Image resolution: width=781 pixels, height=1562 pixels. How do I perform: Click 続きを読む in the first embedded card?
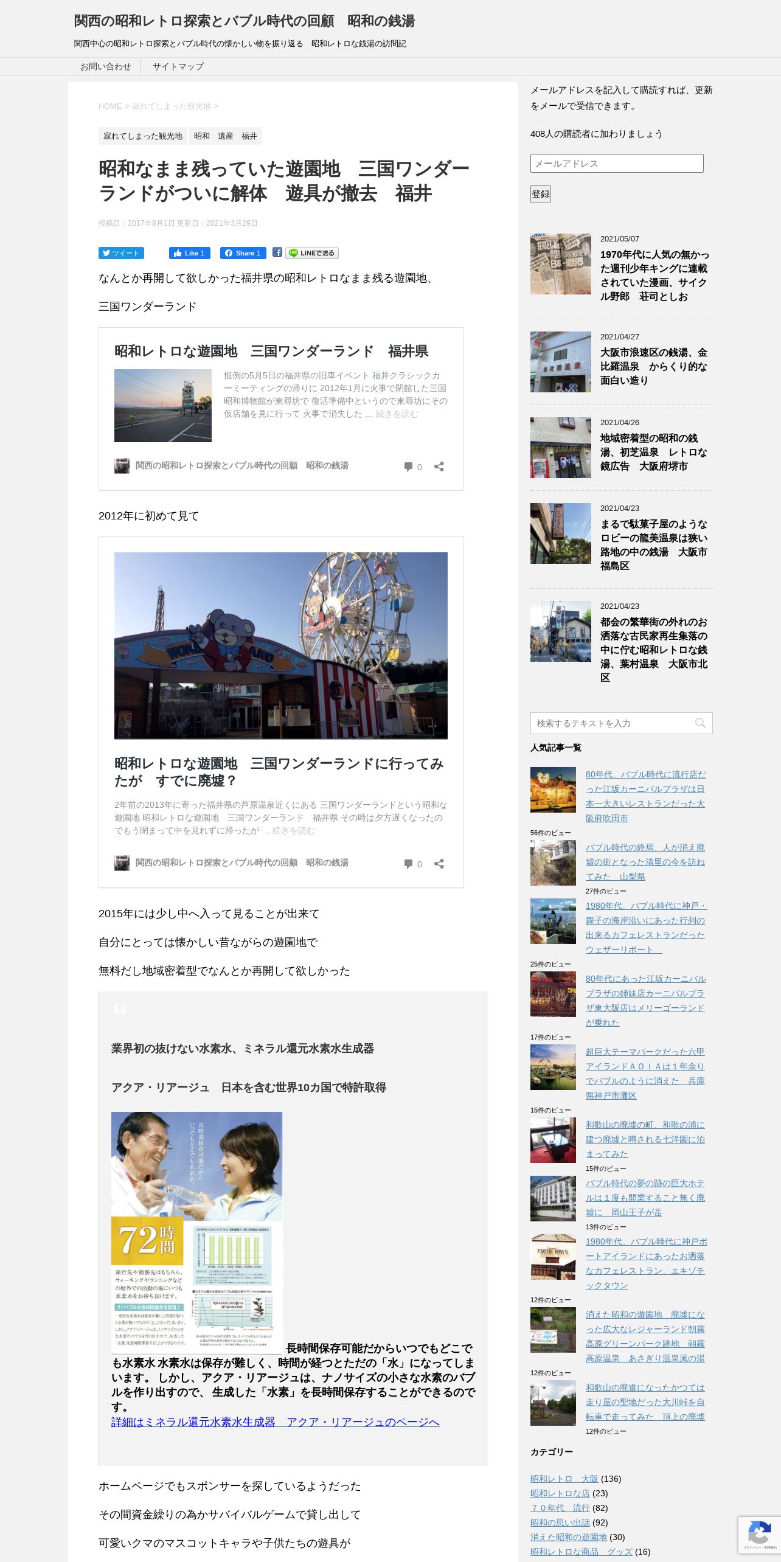click(397, 414)
